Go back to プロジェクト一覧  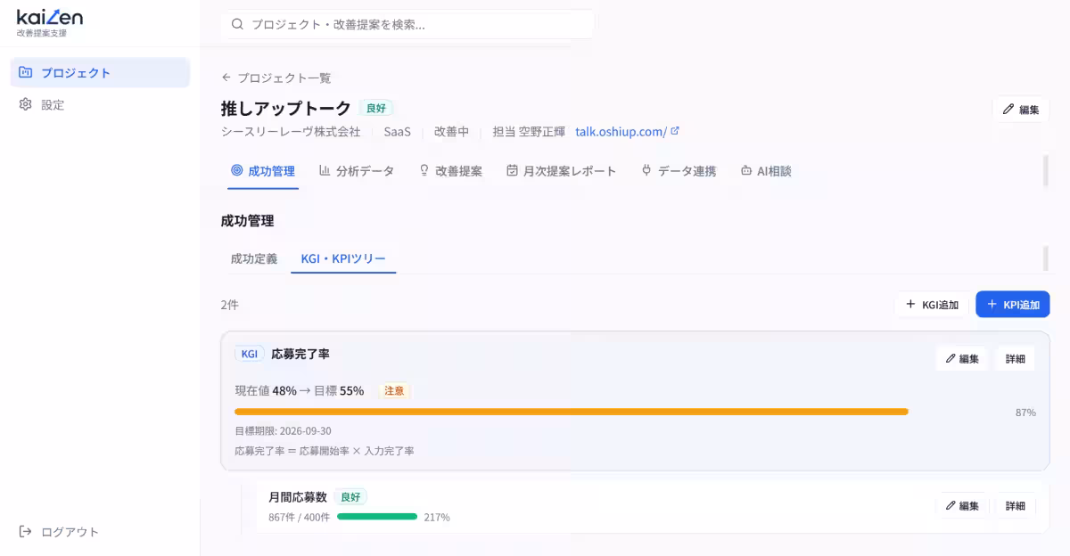[276, 78]
